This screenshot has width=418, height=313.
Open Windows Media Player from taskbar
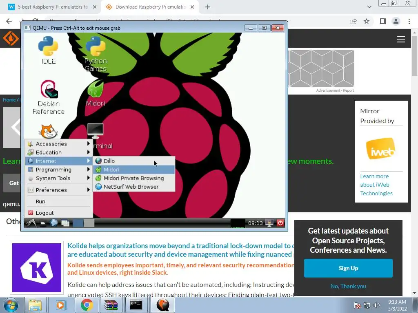[x=60, y=305]
